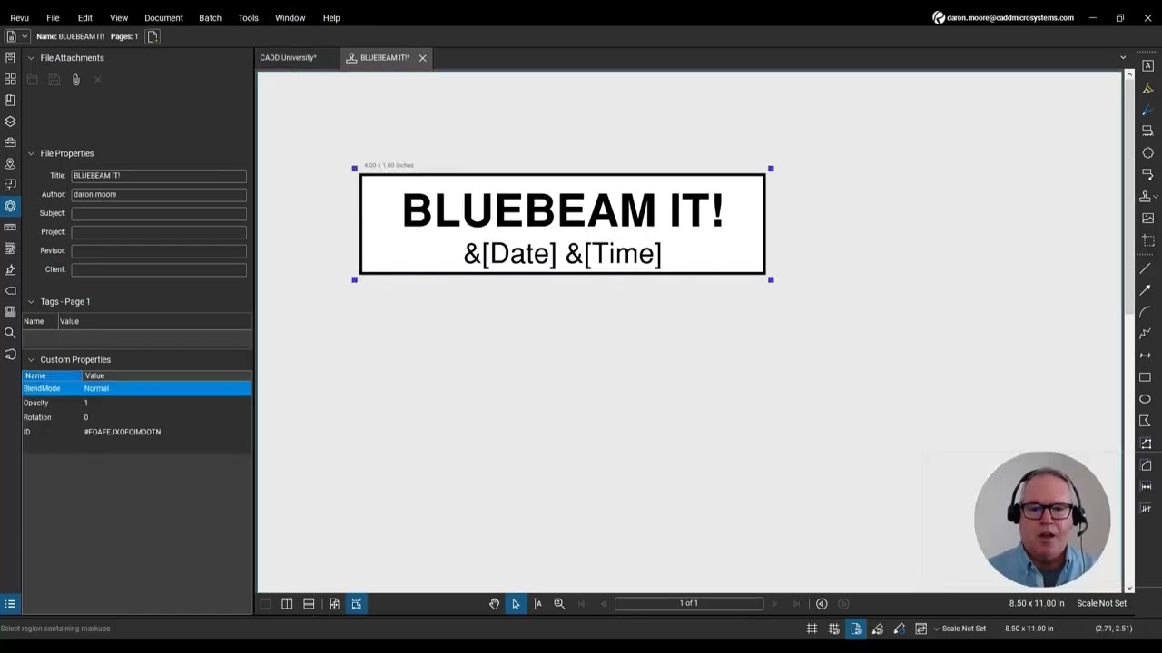This screenshot has width=1162, height=653.
Task: Select the Properties gear panel icon
Action: pos(10,206)
